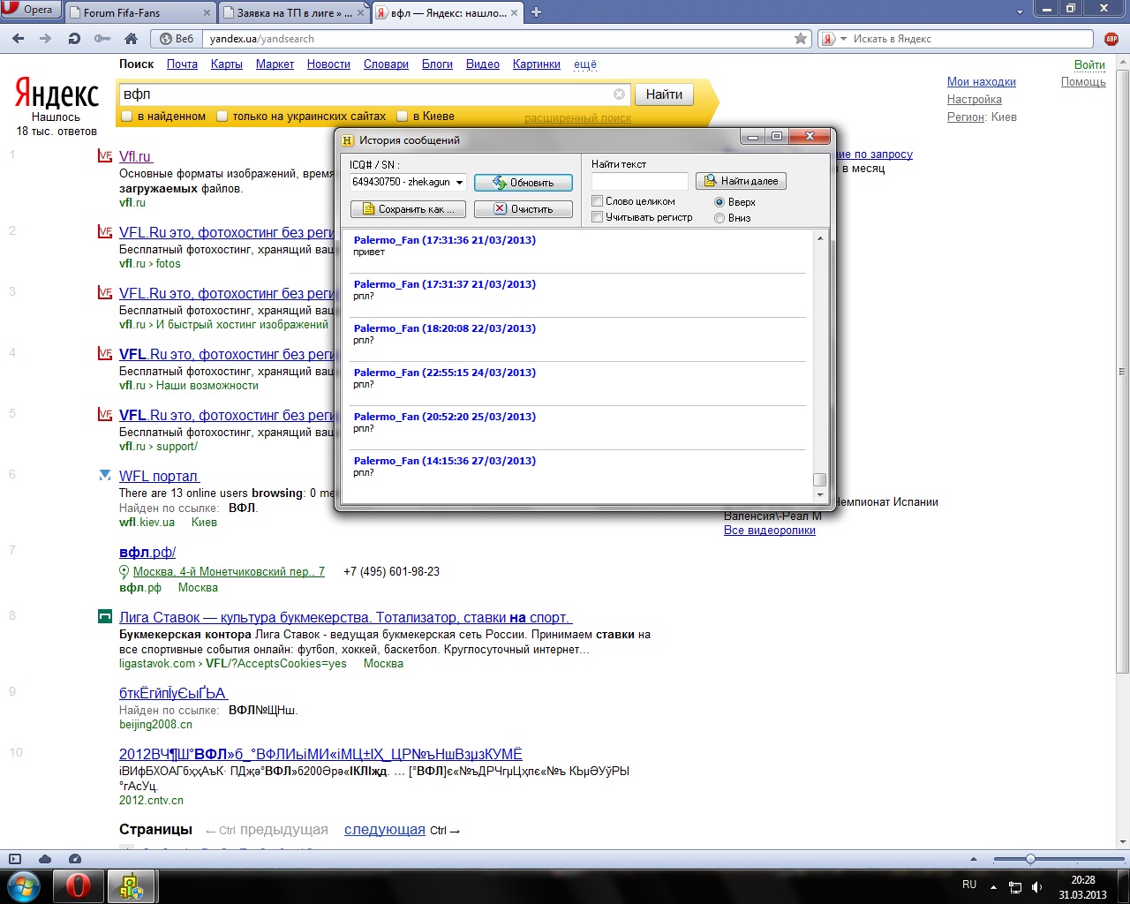Tick the 'в найденном' checkbox
The image size is (1130, 904).
[x=127, y=117]
